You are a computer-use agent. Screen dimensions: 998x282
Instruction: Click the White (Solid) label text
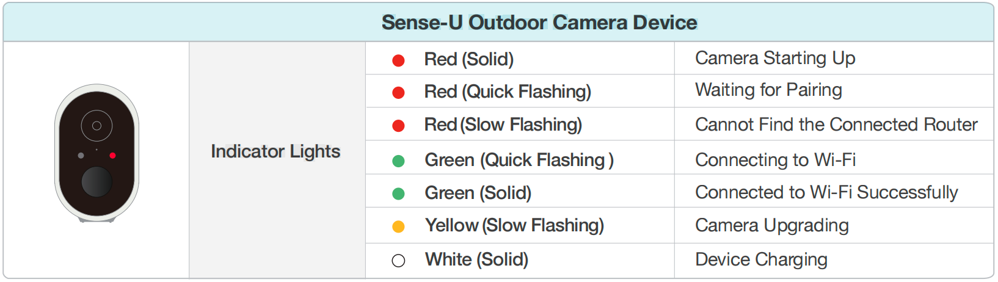click(x=476, y=260)
